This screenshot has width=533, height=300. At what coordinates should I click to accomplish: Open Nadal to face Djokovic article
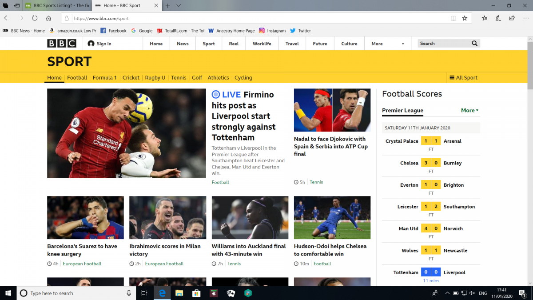click(331, 146)
